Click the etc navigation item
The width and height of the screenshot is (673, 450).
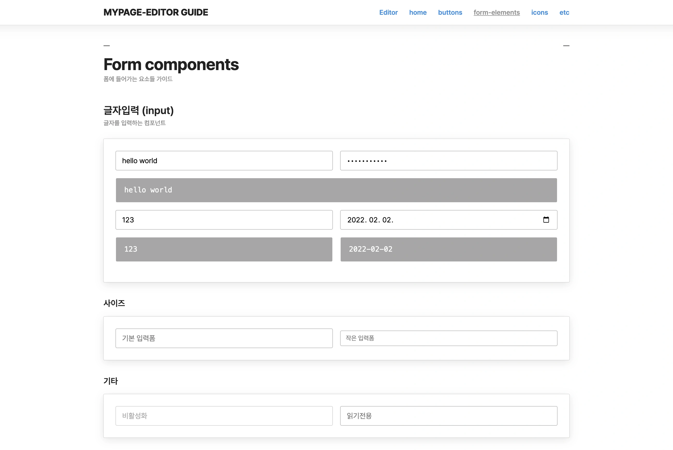coord(564,12)
